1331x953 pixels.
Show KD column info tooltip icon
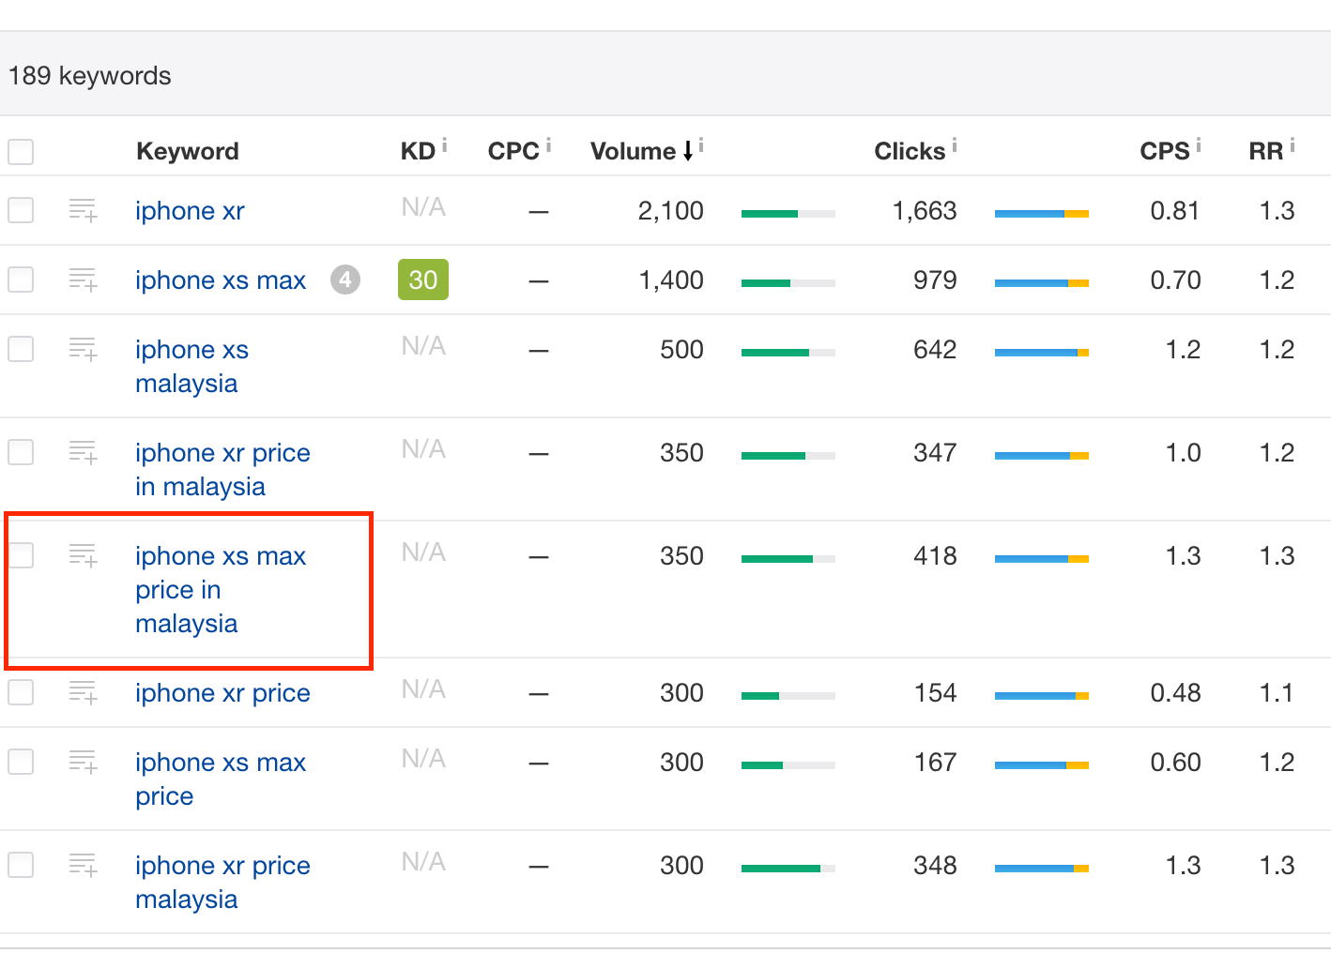point(445,144)
